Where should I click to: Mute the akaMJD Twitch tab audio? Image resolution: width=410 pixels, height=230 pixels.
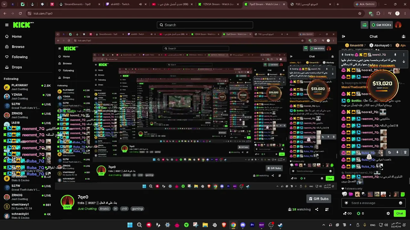[140, 4]
